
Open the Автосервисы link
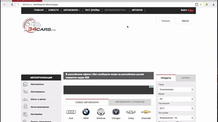[x=38, y=92]
